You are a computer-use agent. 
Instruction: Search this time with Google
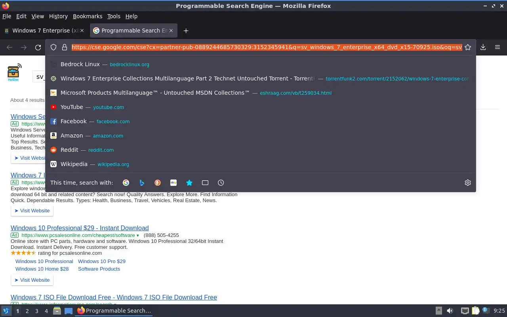(126, 183)
